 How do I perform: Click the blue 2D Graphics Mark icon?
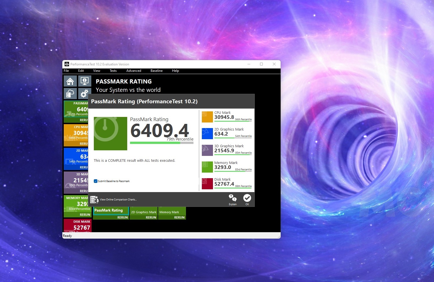point(207,134)
